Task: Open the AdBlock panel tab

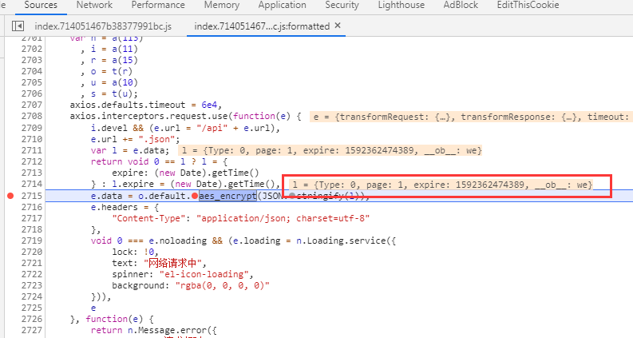Action: (x=461, y=6)
